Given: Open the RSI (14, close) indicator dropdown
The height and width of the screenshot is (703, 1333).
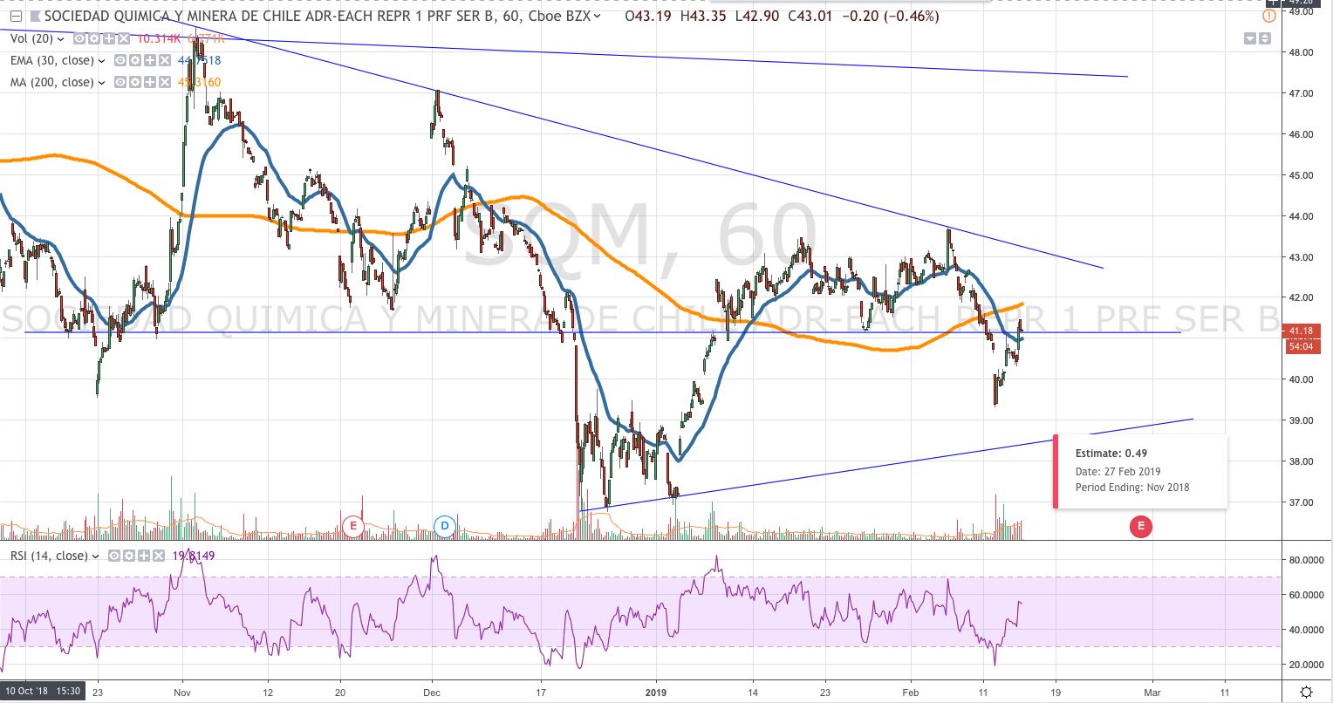Looking at the screenshot, I should pos(96,556).
